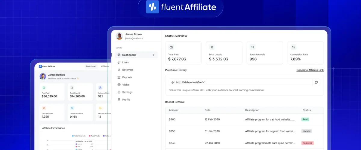The image size is (361, 150).
Task: Click the wallet icon on the $ 7,877.03 Total Paid card
Action: pyautogui.click(x=171, y=47)
